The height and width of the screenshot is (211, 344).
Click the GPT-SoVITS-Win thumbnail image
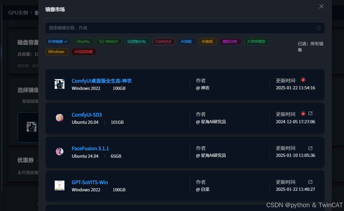(x=60, y=185)
